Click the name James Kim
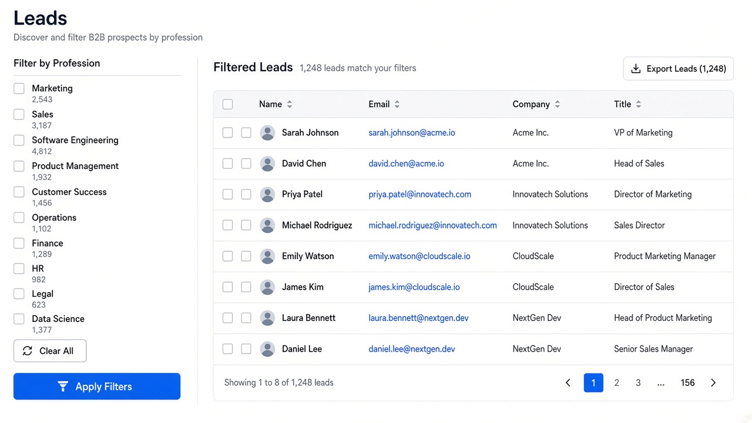Image resolution: width=752 pixels, height=423 pixels. (303, 287)
